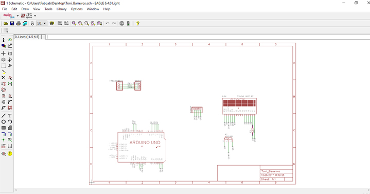
Task: Select the Show eye tool
Action: pos(10,40)
